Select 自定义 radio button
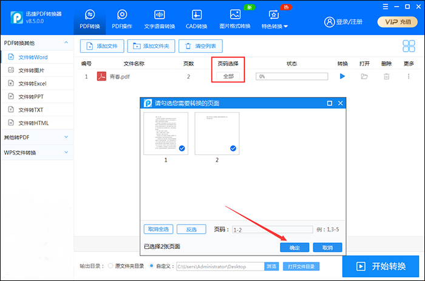The width and height of the screenshot is (425, 281). pos(152,266)
